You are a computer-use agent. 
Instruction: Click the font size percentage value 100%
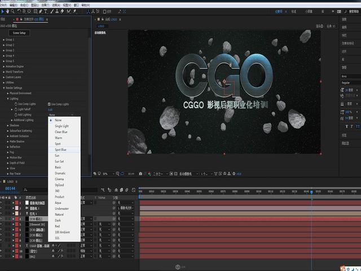click(x=349, y=112)
